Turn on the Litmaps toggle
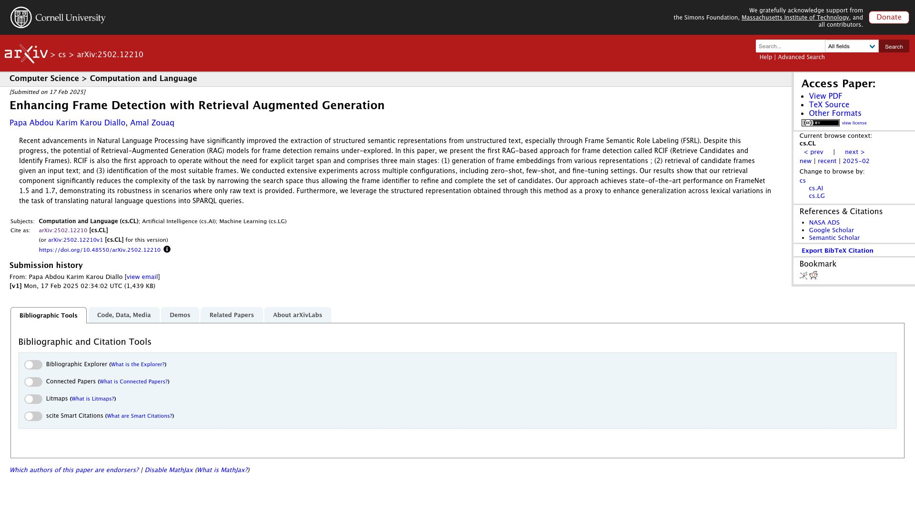915x515 pixels. click(x=33, y=399)
